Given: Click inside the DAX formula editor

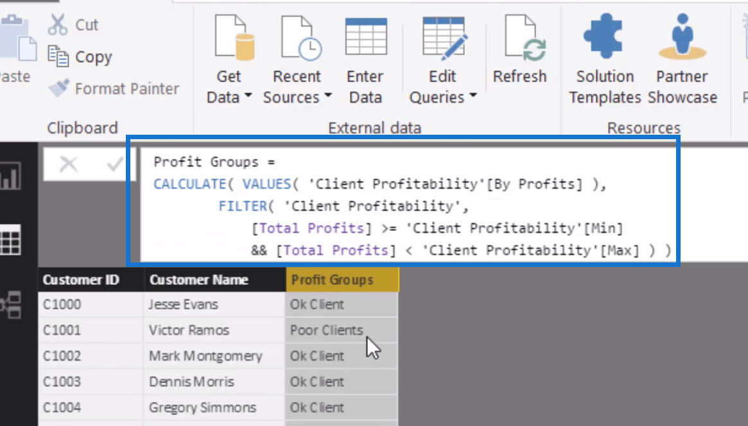Looking at the screenshot, I should (410, 206).
